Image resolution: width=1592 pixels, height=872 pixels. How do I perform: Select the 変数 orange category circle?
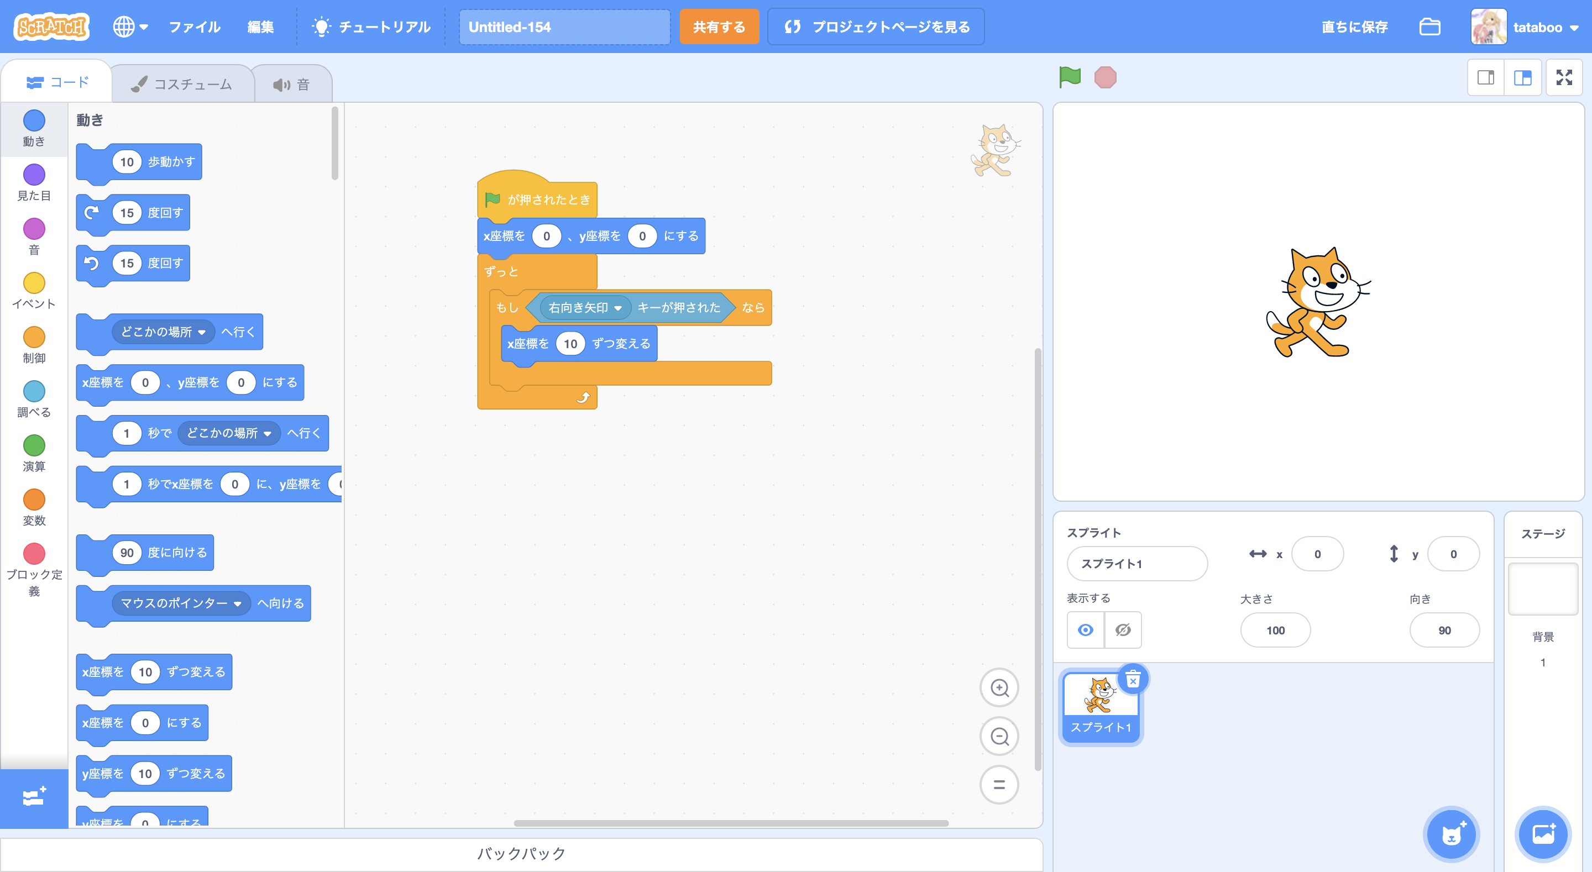(34, 500)
